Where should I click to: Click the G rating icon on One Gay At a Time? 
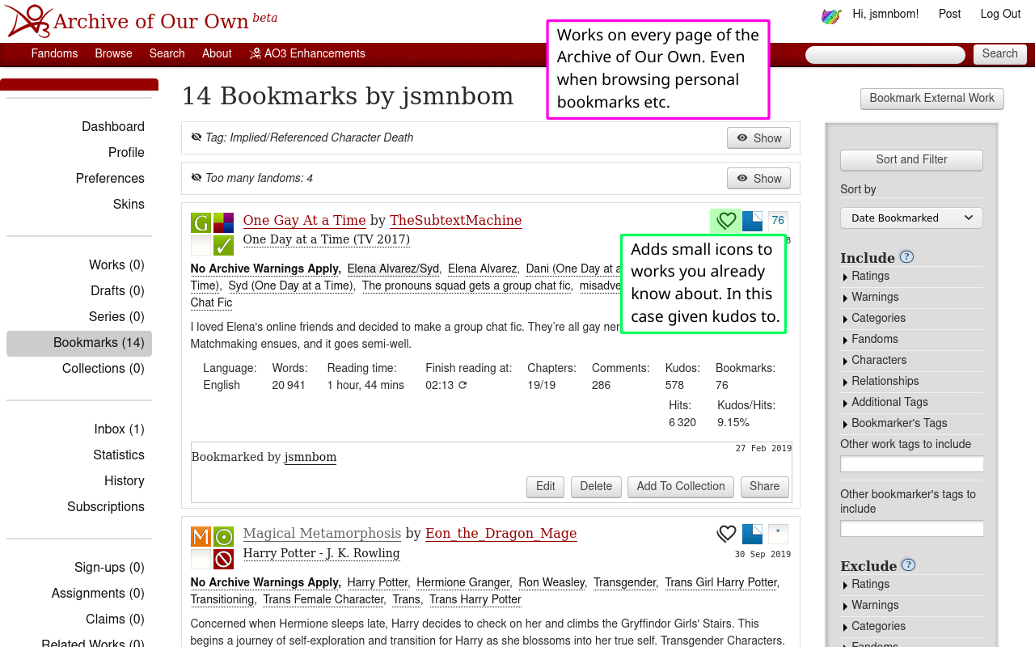(x=201, y=222)
